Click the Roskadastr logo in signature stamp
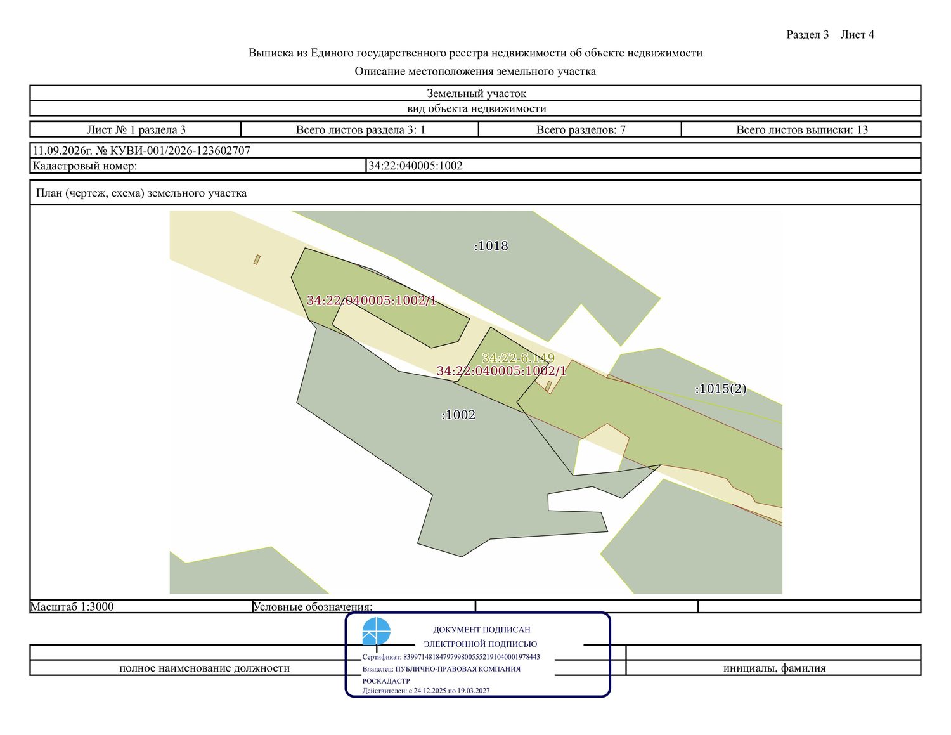Image resolution: width=951 pixels, height=735 pixels. 377,632
